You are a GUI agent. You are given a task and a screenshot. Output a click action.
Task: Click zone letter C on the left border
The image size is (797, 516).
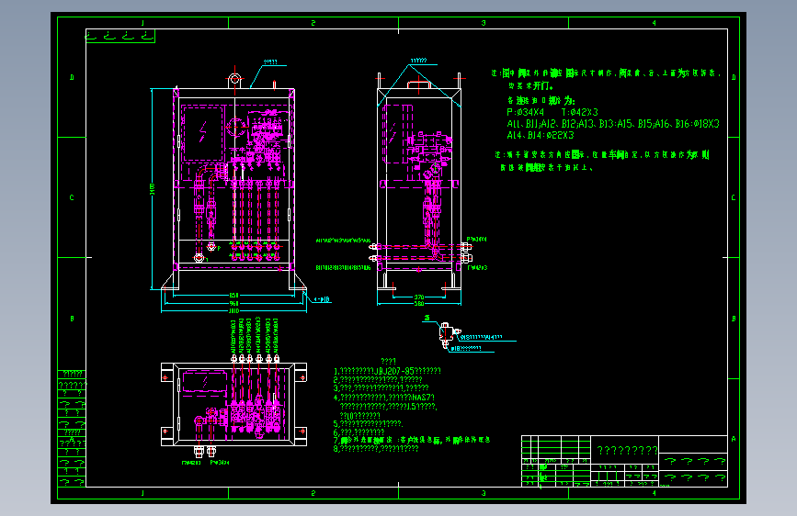coord(72,197)
